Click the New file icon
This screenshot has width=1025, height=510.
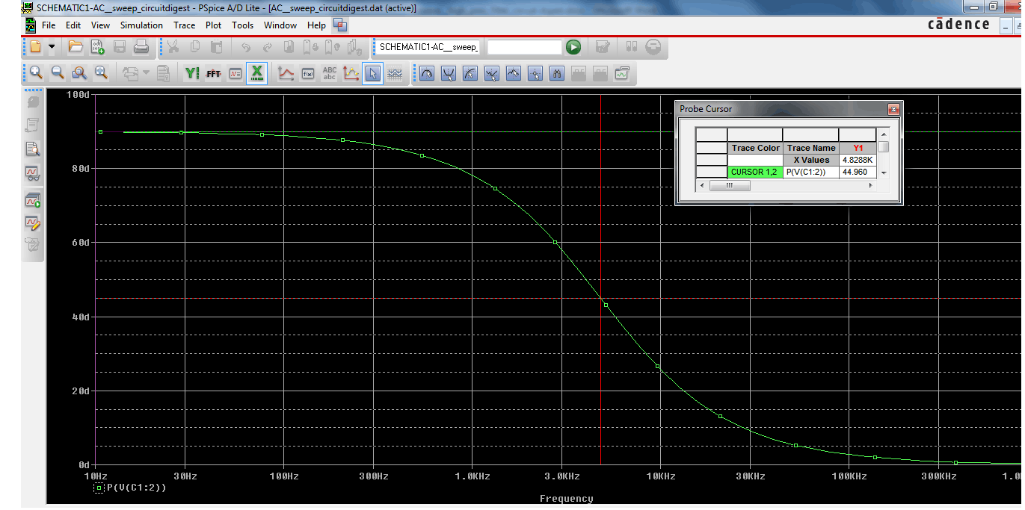click(x=35, y=47)
